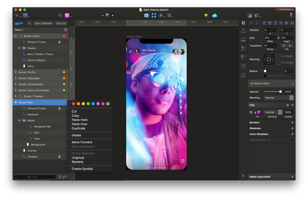Expand the Social / Profile artboard
Image resolution: width=308 pixels, height=198 pixels.
[16, 72]
